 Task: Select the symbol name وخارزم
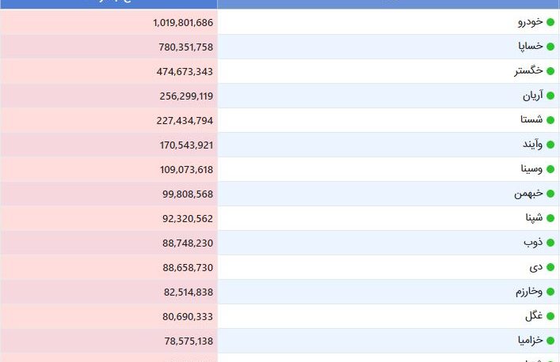[529, 292]
